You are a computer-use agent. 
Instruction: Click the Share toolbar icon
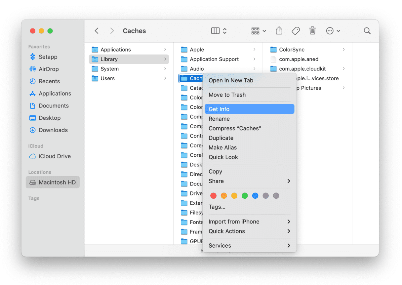(279, 31)
